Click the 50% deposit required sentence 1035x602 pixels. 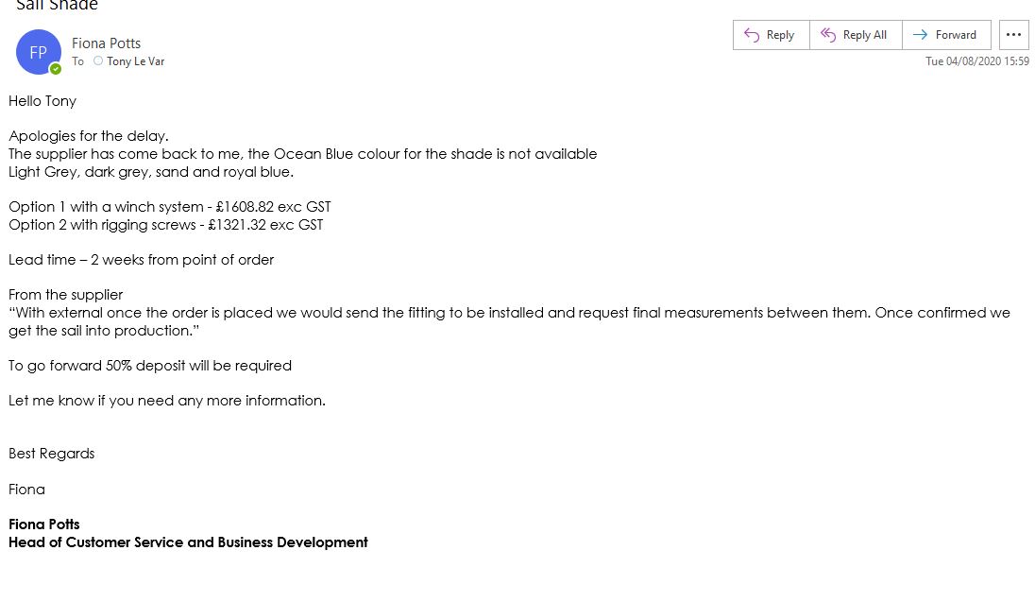click(x=150, y=366)
